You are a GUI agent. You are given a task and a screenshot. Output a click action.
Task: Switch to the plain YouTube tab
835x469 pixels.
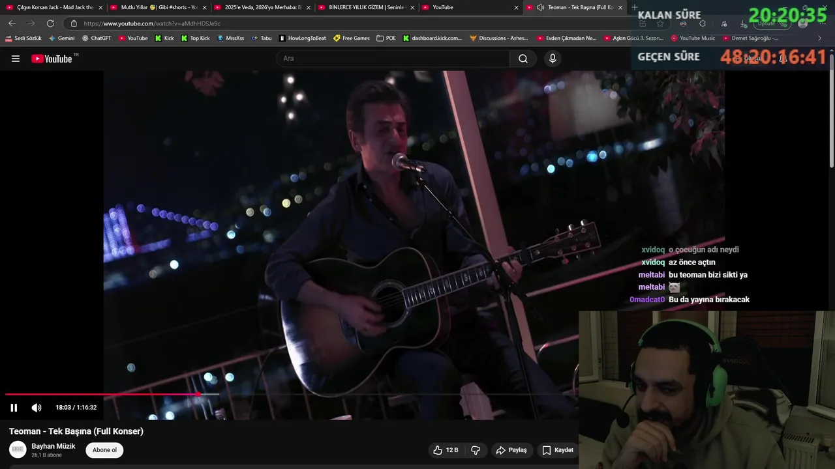470,7
